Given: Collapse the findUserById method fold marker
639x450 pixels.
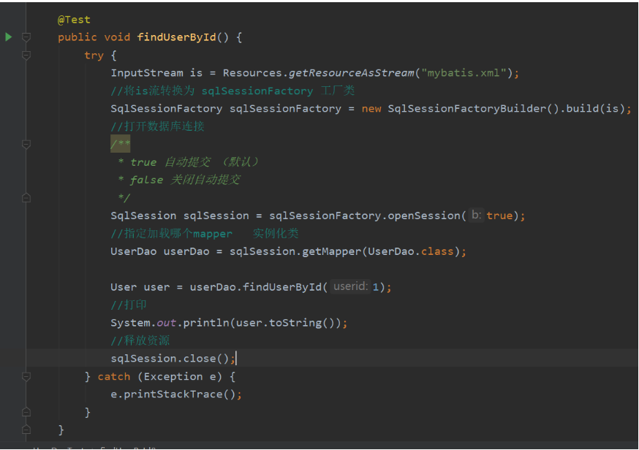Looking at the screenshot, I should (26, 37).
